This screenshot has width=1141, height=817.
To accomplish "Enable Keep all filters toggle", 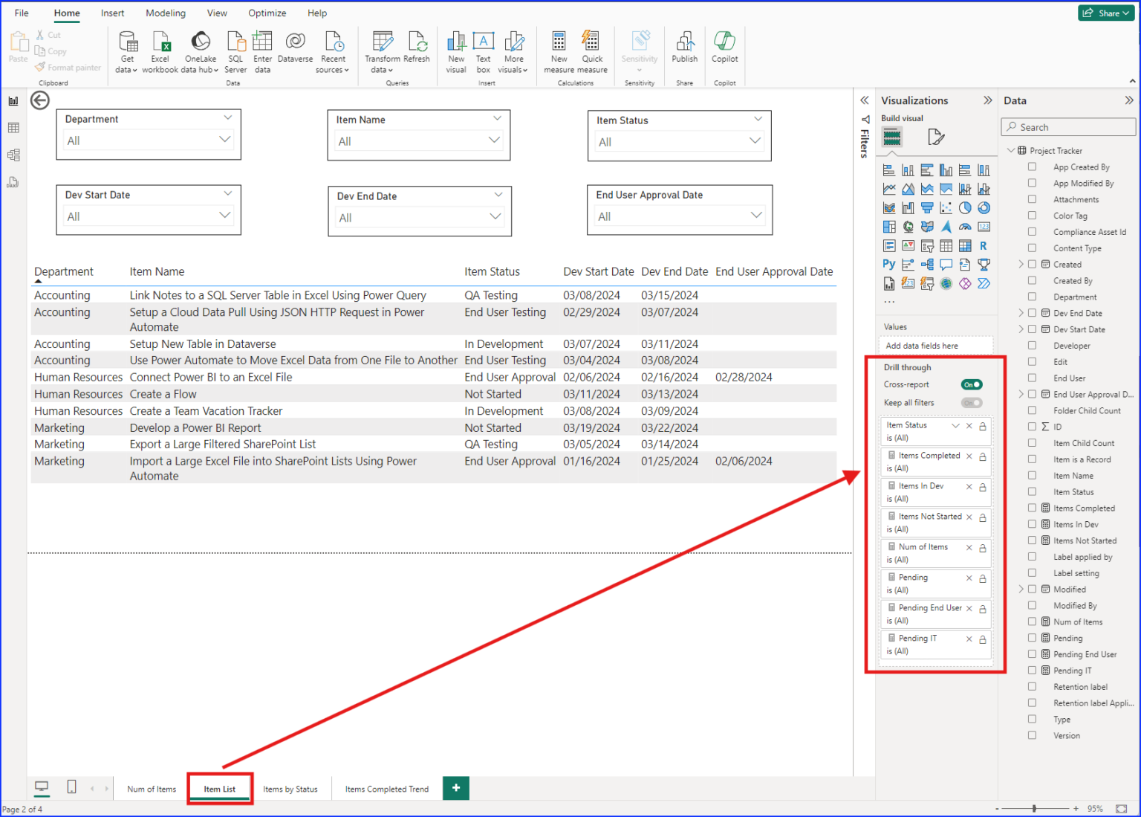I will click(971, 402).
